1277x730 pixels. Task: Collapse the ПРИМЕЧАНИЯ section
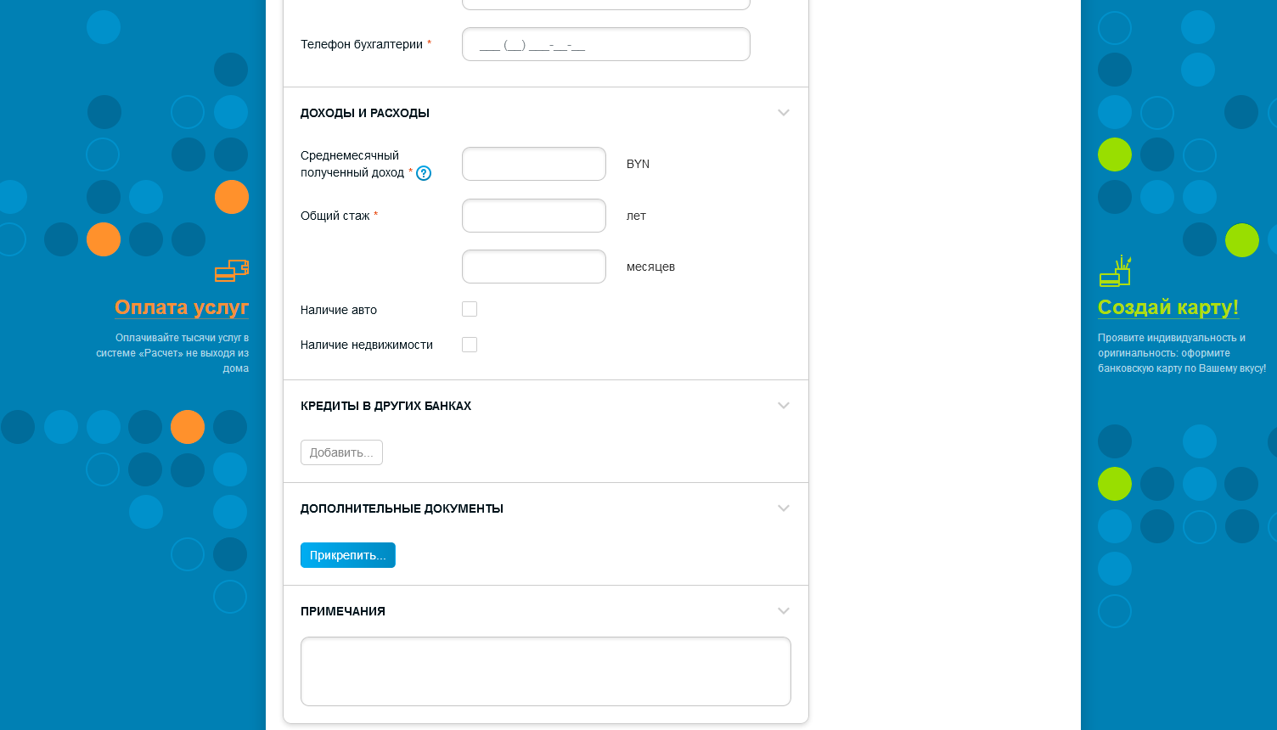point(784,611)
